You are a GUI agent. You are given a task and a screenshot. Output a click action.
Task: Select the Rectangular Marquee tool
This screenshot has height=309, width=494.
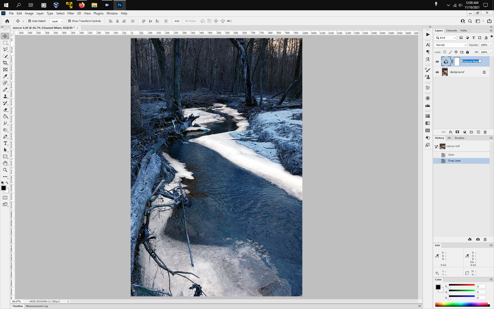[5, 43]
